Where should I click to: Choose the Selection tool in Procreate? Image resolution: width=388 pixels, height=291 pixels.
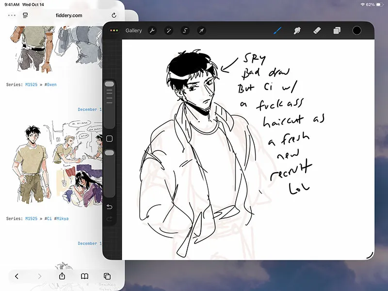pyautogui.click(x=185, y=31)
